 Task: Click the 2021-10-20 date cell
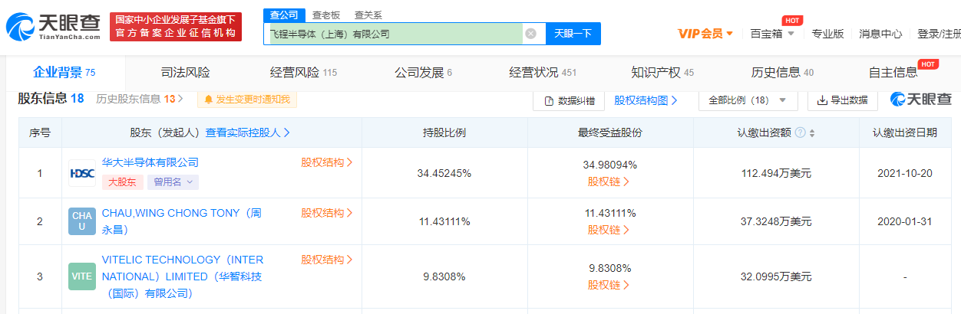point(904,173)
